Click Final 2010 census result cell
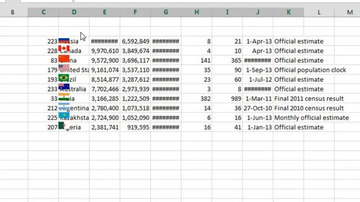 (x=309, y=108)
